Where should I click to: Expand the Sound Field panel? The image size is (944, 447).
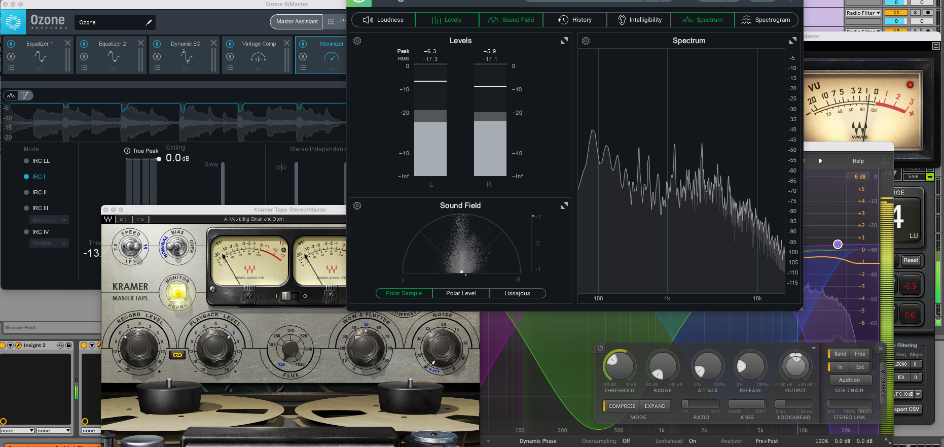(564, 205)
